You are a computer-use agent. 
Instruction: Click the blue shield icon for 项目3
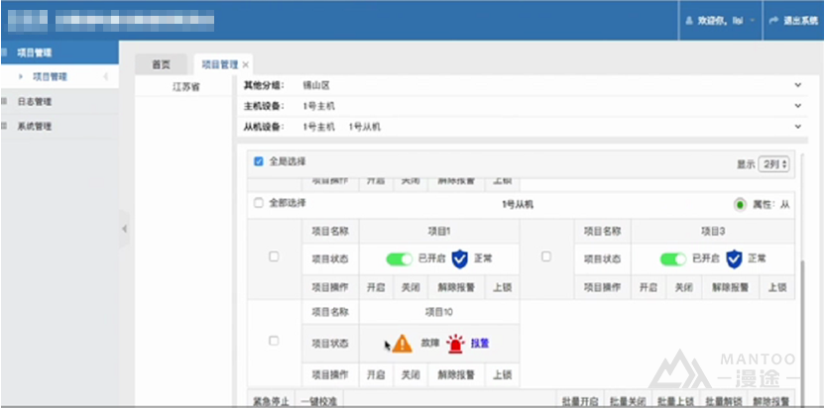pyautogui.click(x=734, y=258)
